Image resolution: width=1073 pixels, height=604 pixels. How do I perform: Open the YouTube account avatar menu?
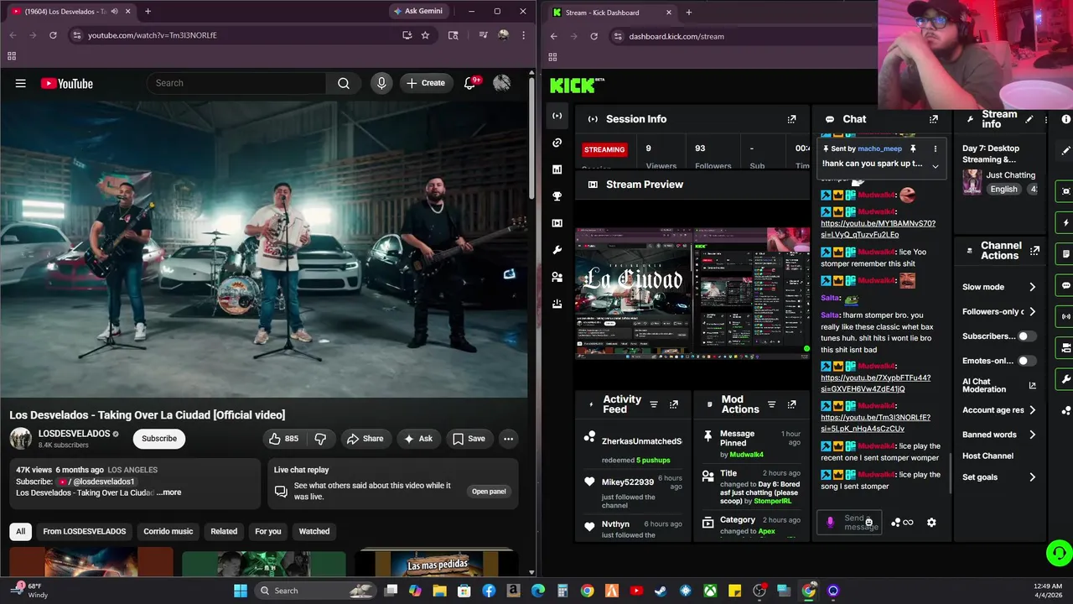coord(501,83)
